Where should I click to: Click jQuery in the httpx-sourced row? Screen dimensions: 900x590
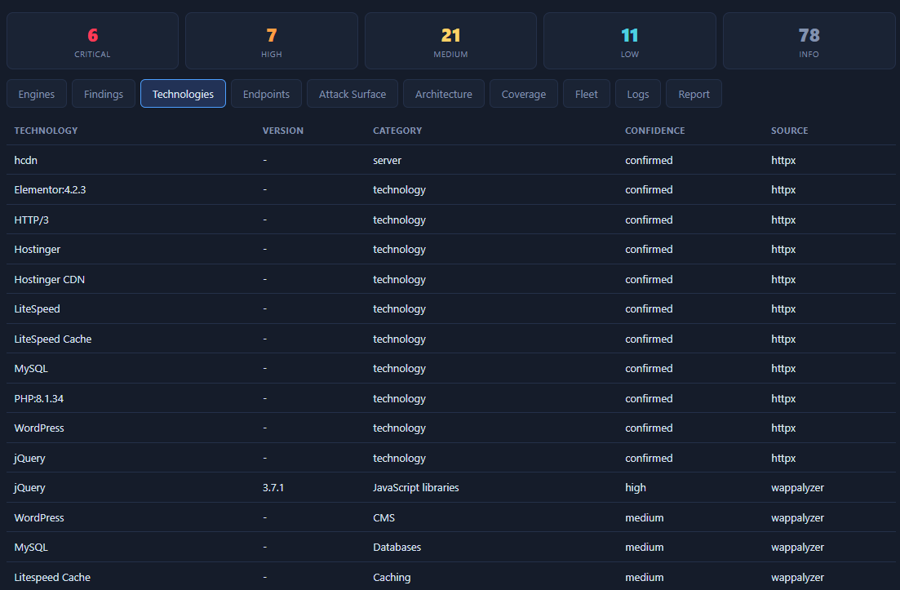pos(30,458)
